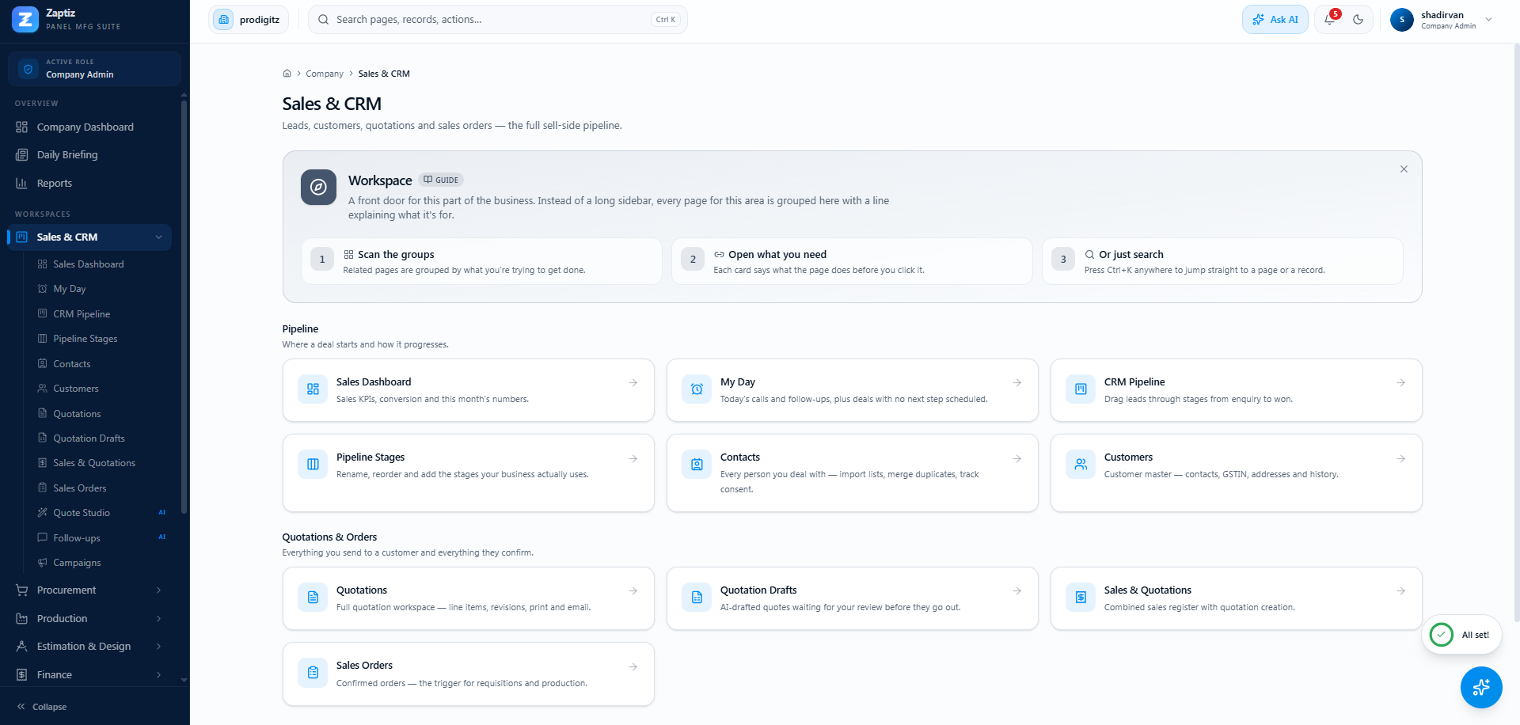Click the CRM Pipeline card icon
This screenshot has height=725, width=1520.
pos(1081,389)
